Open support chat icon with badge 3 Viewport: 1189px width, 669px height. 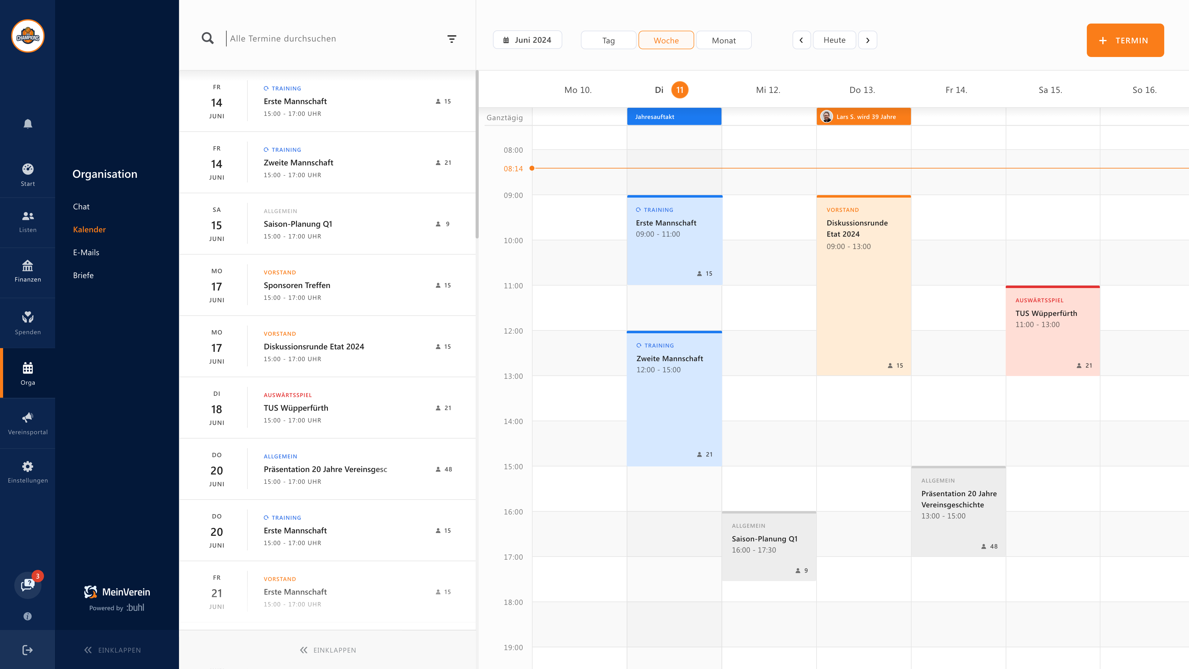pos(28,585)
